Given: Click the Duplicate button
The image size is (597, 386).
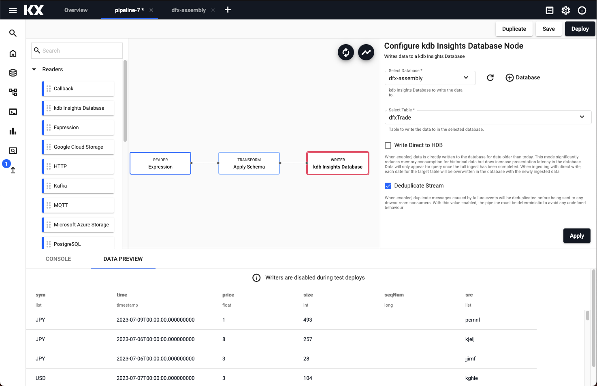Looking at the screenshot, I should click(x=514, y=29).
